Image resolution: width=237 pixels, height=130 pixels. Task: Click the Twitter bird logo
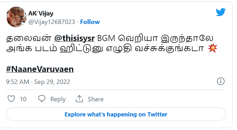(x=221, y=12)
